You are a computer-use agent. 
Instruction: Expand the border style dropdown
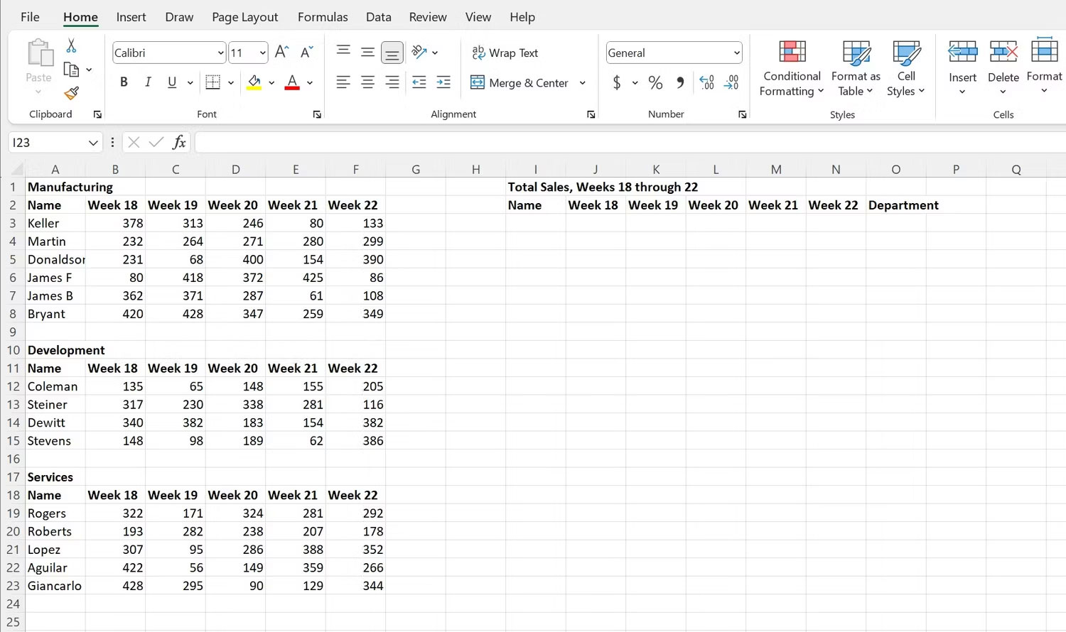pyautogui.click(x=230, y=82)
